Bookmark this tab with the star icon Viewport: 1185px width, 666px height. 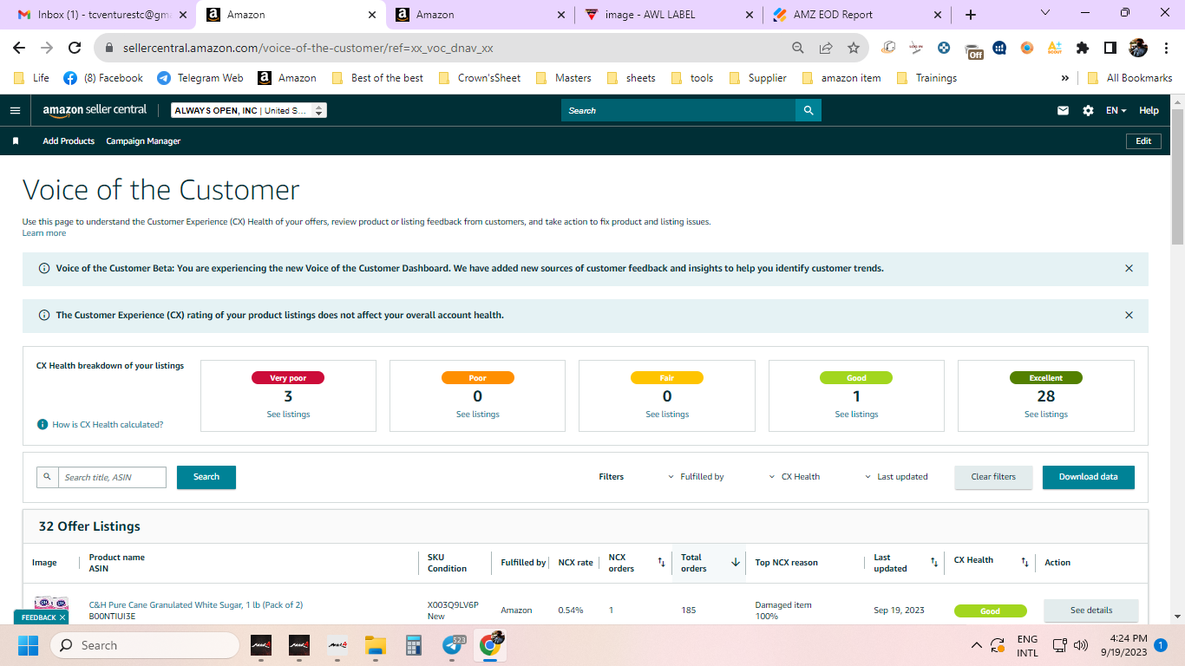click(854, 48)
